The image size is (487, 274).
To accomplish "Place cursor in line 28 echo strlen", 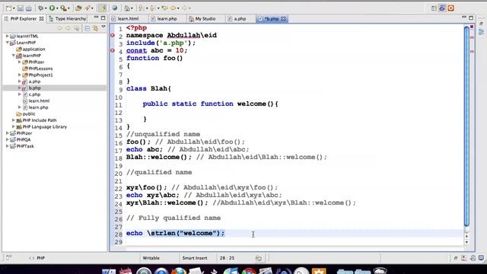I will [175, 234].
